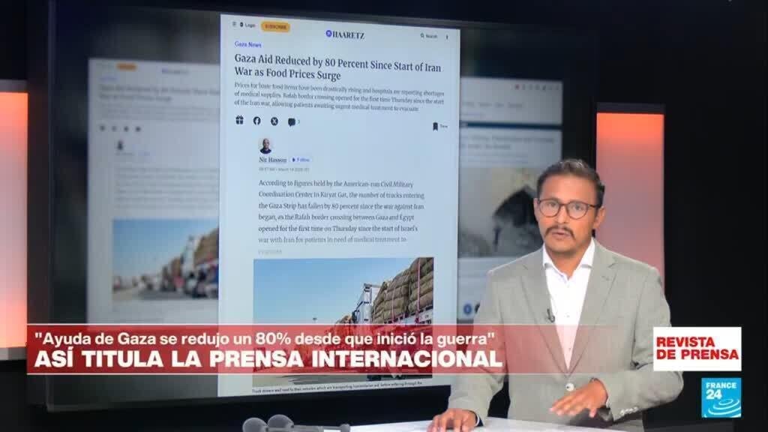This screenshot has width=768, height=432.
Task: Bookmark the article with the Save icon
Action: point(436,124)
